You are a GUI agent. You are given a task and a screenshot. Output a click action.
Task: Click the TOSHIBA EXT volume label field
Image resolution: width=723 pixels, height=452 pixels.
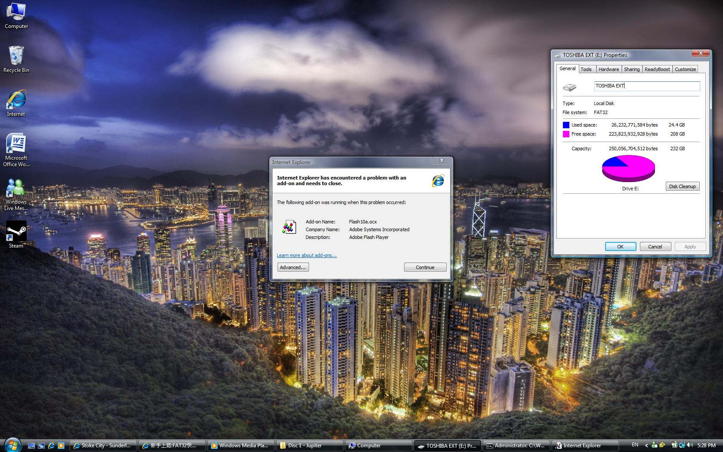(647, 86)
